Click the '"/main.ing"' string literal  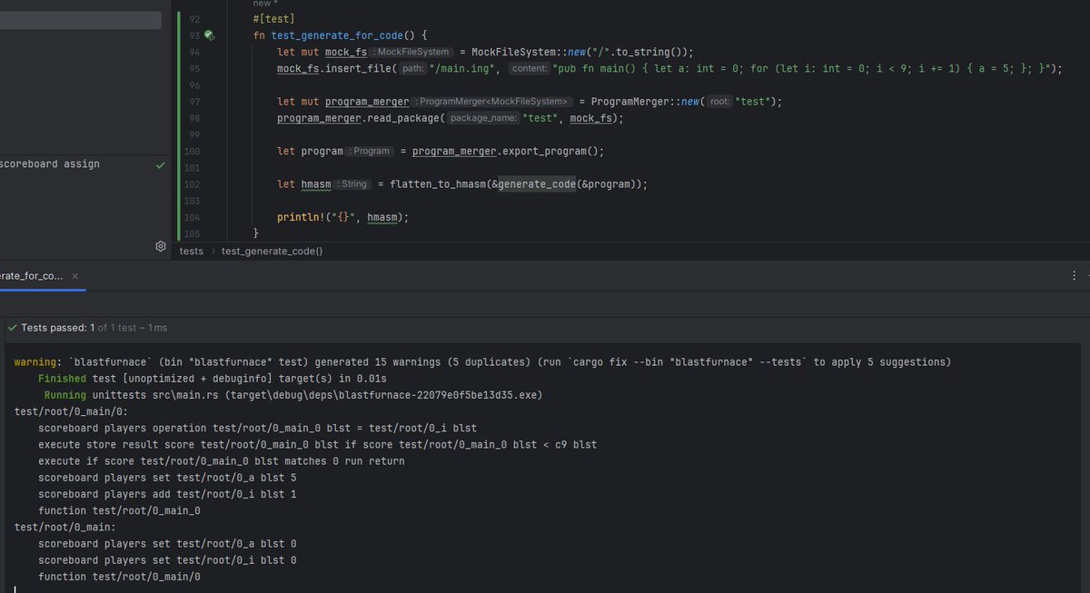pyautogui.click(x=461, y=68)
